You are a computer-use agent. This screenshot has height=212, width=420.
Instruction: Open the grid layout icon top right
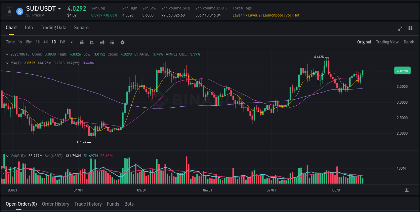pyautogui.click(x=410, y=29)
